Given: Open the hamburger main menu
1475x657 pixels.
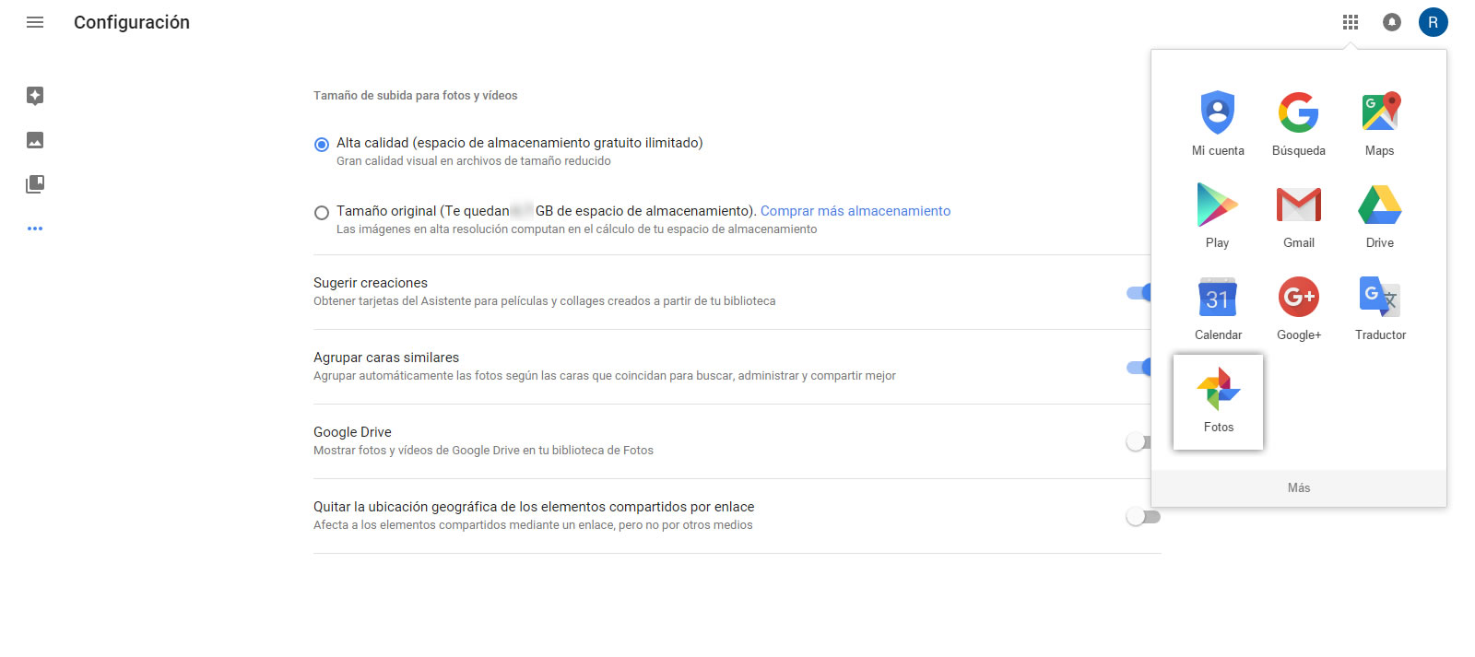Looking at the screenshot, I should [x=35, y=22].
